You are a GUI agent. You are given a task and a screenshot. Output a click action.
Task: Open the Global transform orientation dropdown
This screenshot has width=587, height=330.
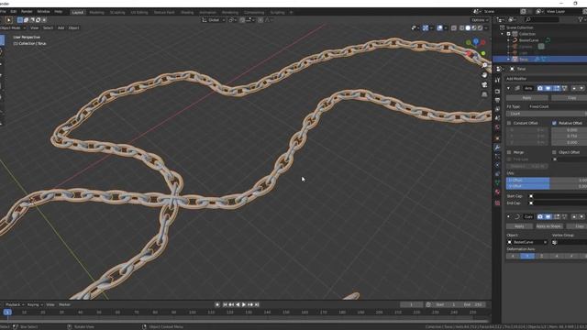tap(214, 20)
